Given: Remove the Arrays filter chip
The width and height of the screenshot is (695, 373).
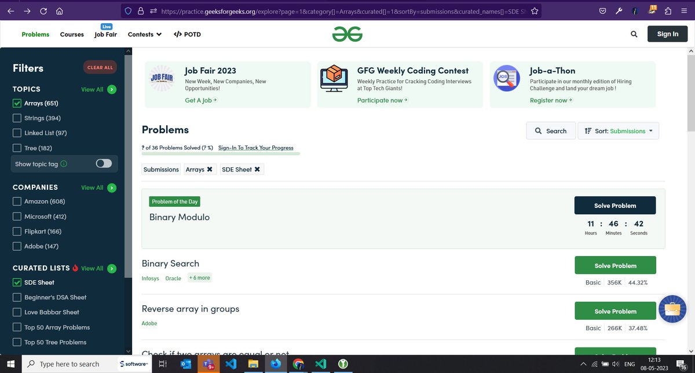Looking at the screenshot, I should 210,169.
